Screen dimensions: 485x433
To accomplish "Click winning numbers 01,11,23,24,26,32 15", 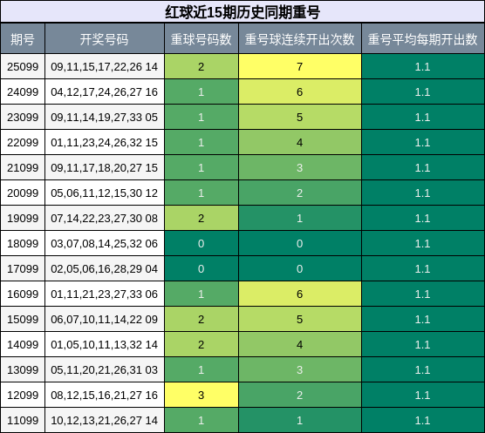I will (105, 143).
